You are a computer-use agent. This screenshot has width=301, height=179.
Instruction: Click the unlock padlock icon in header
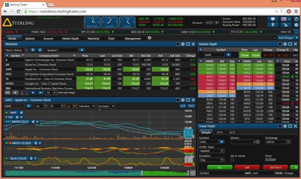tap(285, 25)
